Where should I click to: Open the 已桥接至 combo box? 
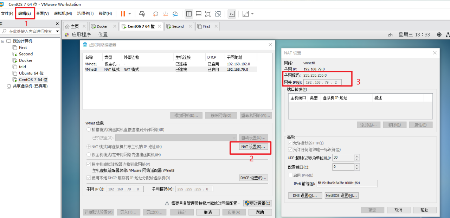(x=176, y=137)
